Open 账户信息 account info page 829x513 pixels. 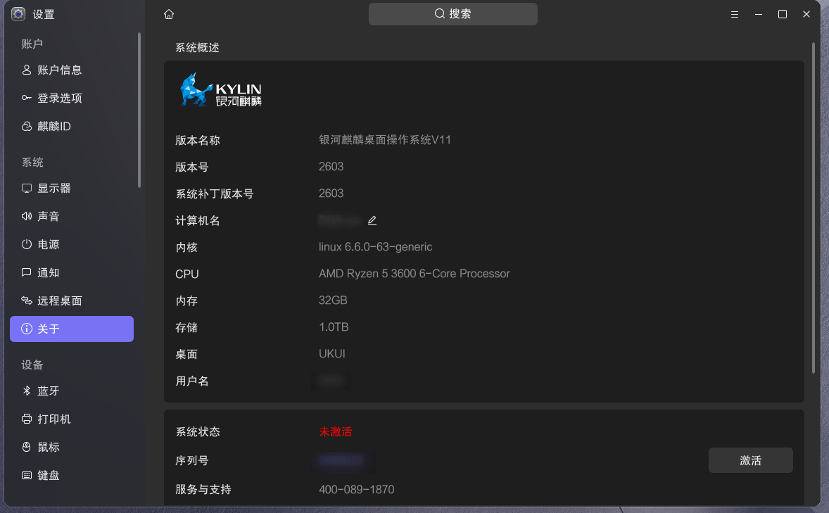[59, 70]
